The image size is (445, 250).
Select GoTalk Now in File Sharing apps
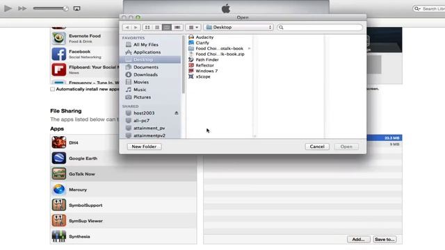(x=124, y=174)
